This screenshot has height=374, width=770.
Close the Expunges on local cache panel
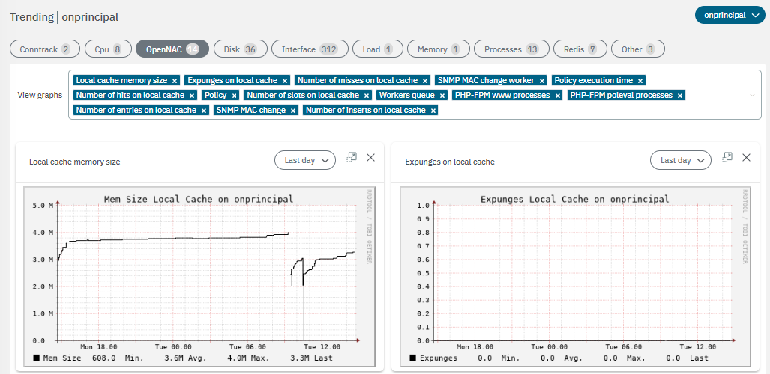coord(746,157)
